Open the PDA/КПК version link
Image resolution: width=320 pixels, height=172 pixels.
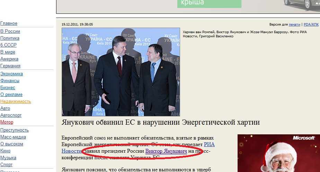coord(311,25)
